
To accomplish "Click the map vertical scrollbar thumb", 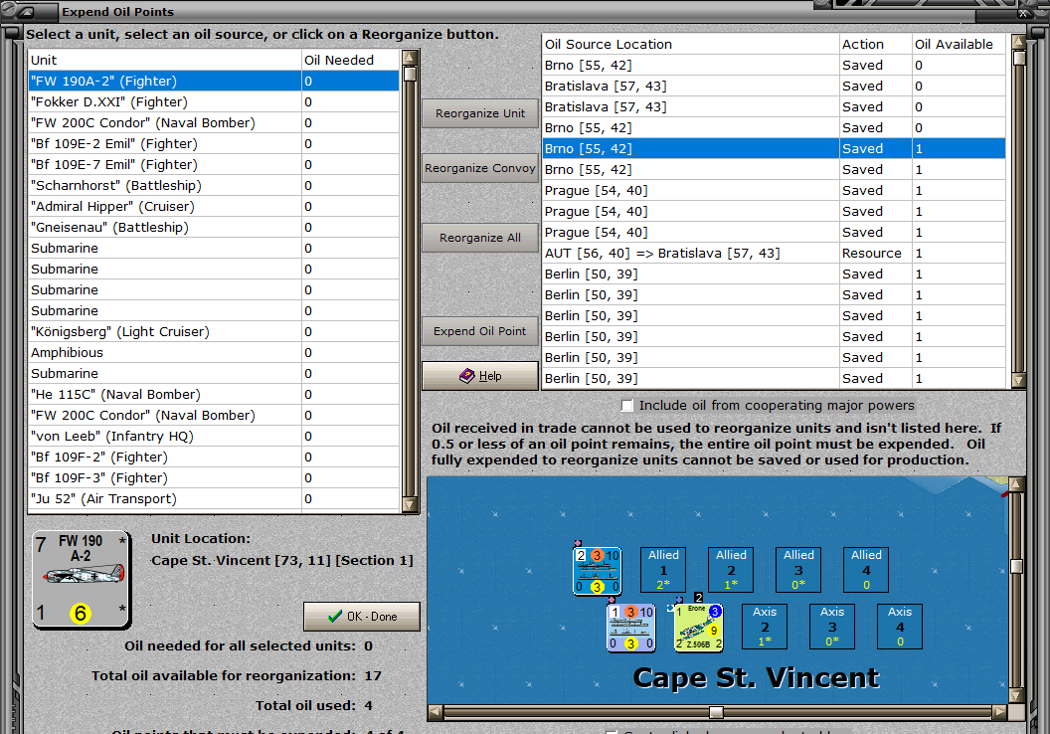I will [x=1016, y=567].
